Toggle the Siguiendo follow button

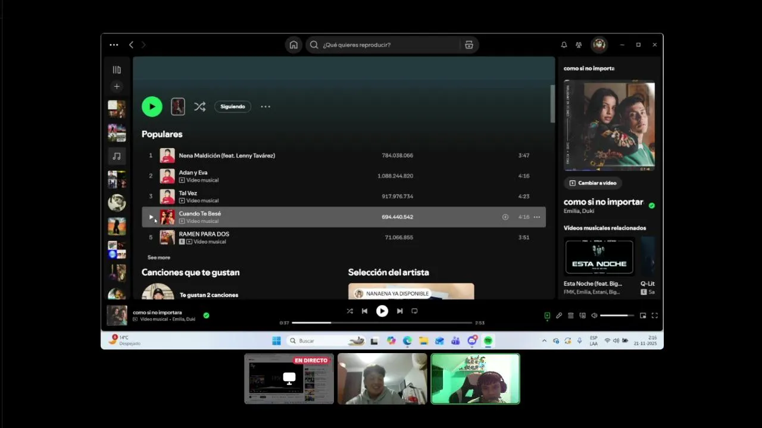233,106
